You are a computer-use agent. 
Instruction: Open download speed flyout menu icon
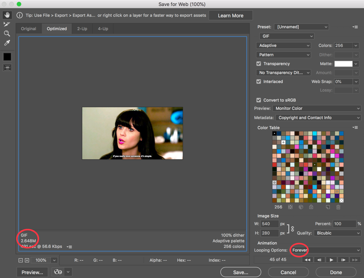[69, 247]
